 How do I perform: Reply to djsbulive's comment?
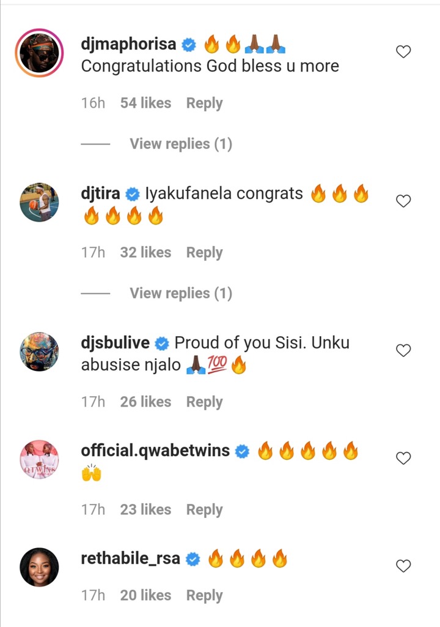point(205,402)
